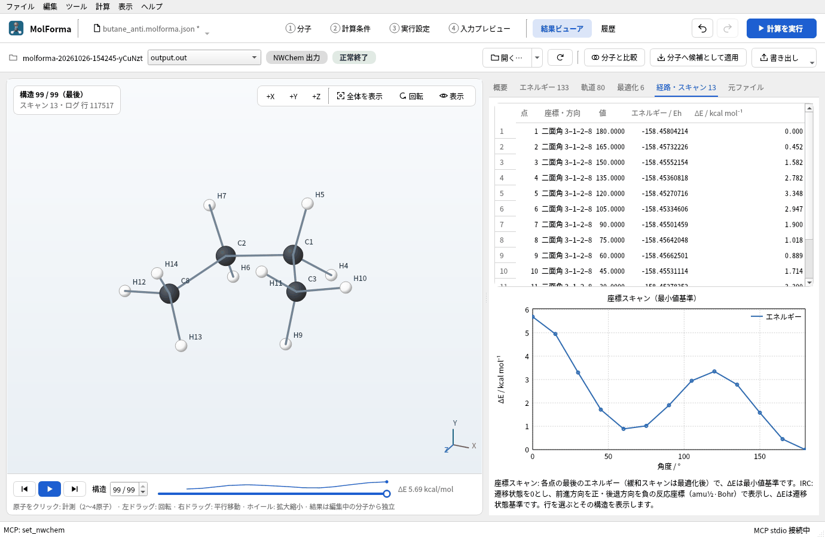Screen dimensions: 825x538
Task: Jump to first structure frame
Action: (x=25, y=489)
